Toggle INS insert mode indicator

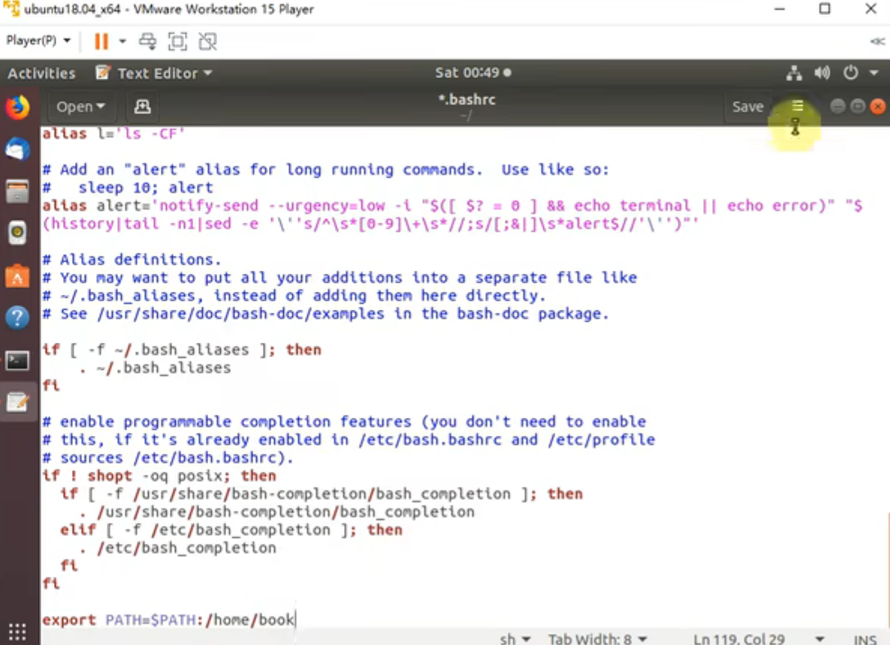865,639
